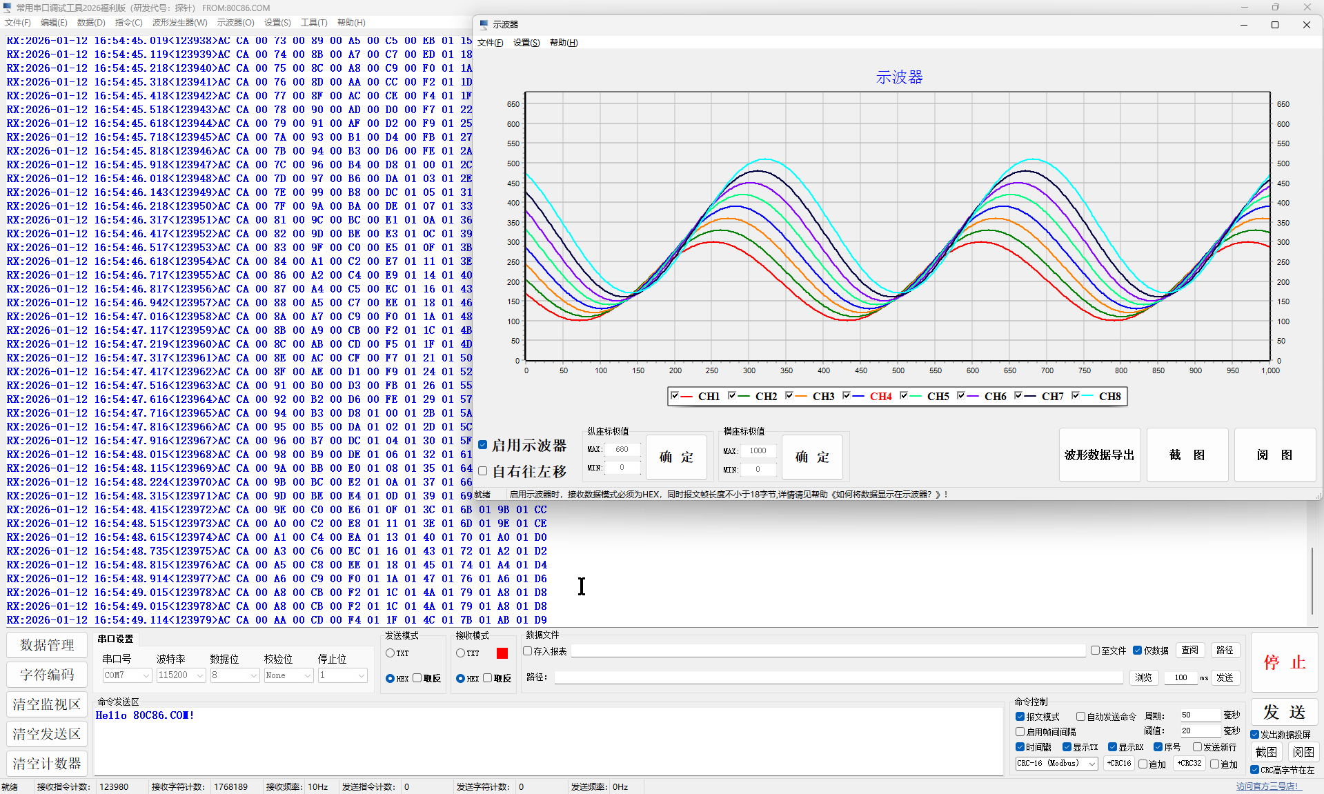Disable the 启用示波器 checkbox
1324x794 pixels.
coord(483,445)
